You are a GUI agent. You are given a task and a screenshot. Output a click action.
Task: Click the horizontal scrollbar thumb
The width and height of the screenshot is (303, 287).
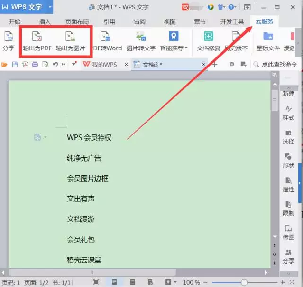click(x=92, y=272)
